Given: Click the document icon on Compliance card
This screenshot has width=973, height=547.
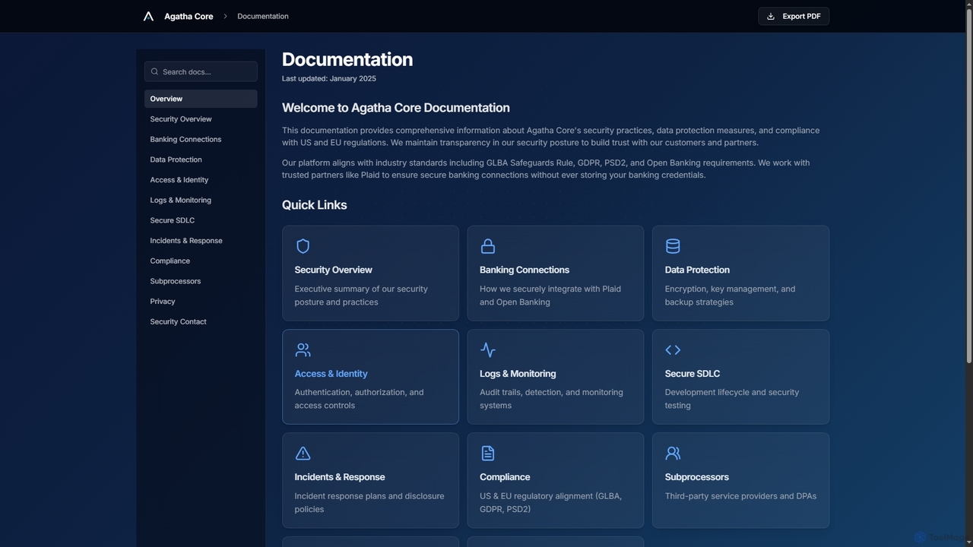Looking at the screenshot, I should pos(488,454).
